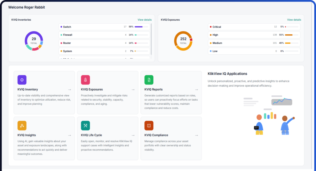This screenshot has height=171, width=316.
Task: Select the High exposures row
Action: tap(254, 35)
